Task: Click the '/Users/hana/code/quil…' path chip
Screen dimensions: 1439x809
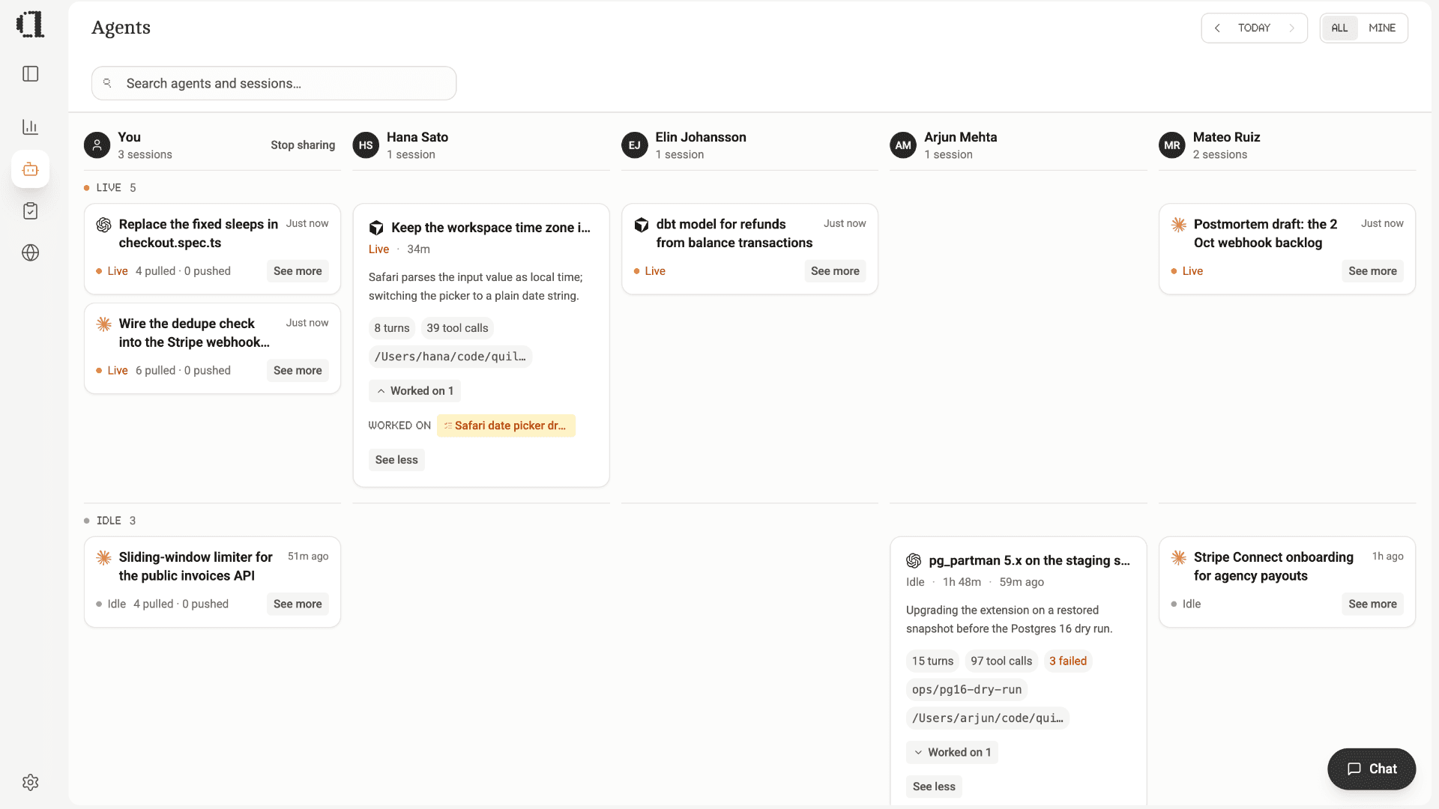Action: (450, 357)
